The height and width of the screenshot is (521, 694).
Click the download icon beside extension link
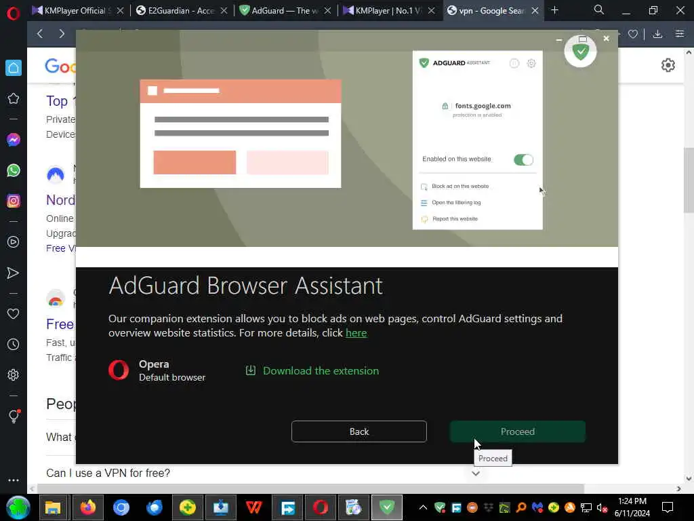(x=251, y=370)
